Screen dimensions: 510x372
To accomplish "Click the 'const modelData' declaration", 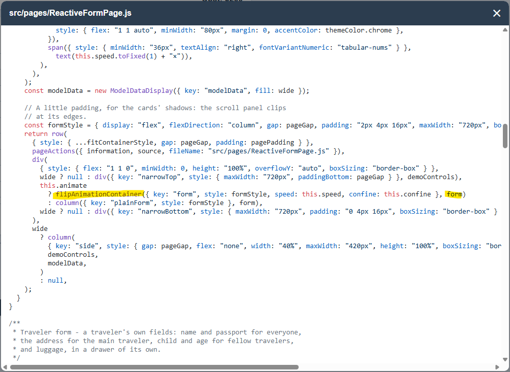I will [54, 91].
